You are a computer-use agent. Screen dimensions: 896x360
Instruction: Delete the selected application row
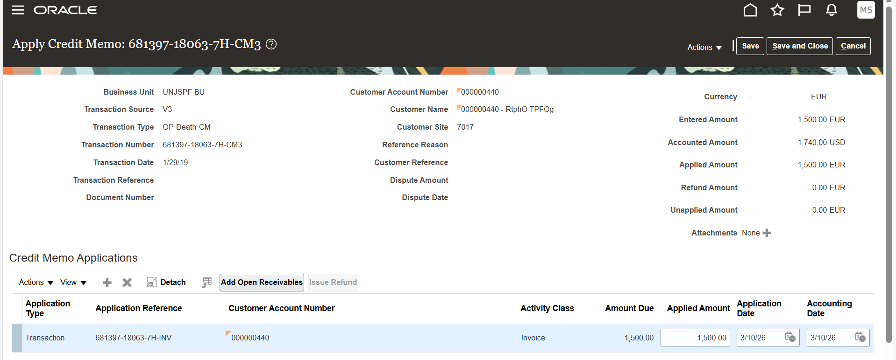click(127, 283)
